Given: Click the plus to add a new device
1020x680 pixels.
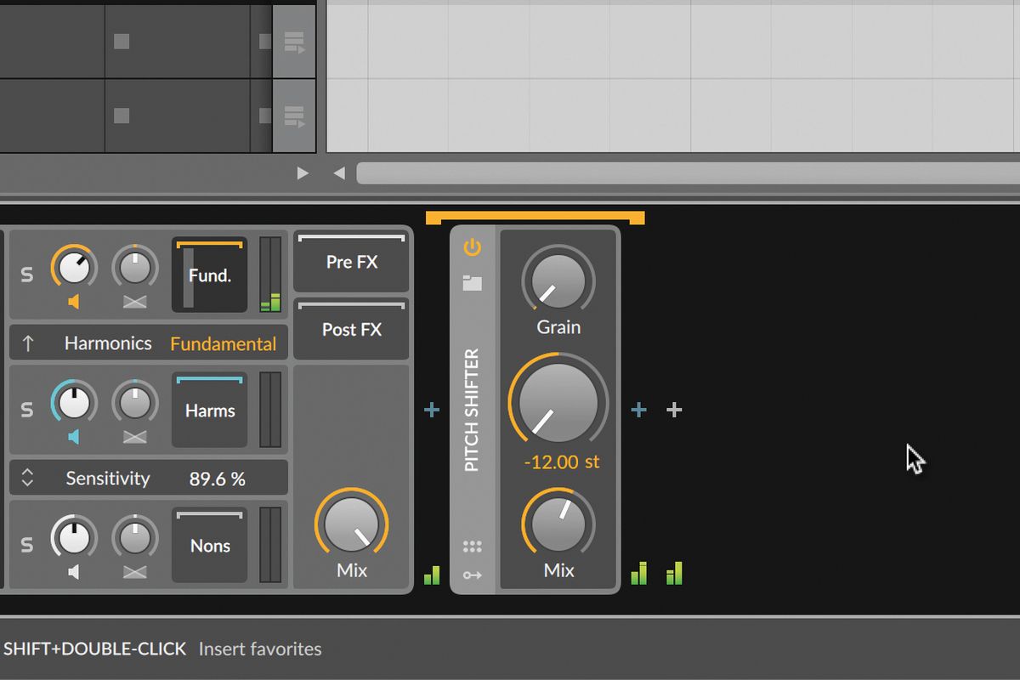Looking at the screenshot, I should [673, 410].
